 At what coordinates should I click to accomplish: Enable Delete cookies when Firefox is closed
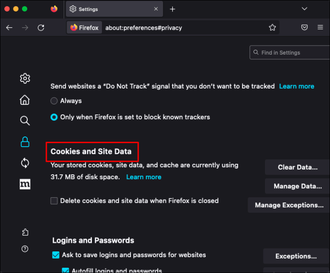click(x=55, y=201)
